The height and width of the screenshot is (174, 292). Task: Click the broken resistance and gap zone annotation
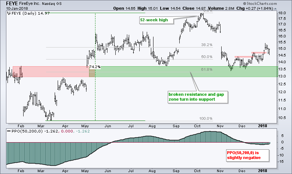click(x=198, y=97)
